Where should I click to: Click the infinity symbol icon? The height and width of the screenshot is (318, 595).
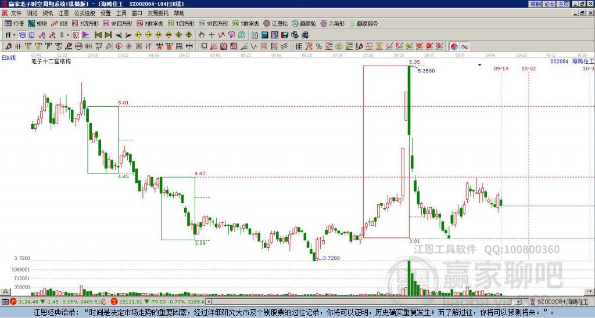pyautogui.click(x=464, y=46)
